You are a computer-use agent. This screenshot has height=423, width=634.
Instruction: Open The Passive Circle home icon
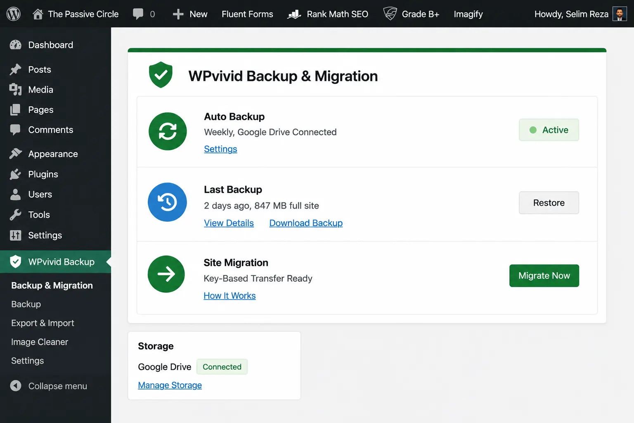click(38, 14)
